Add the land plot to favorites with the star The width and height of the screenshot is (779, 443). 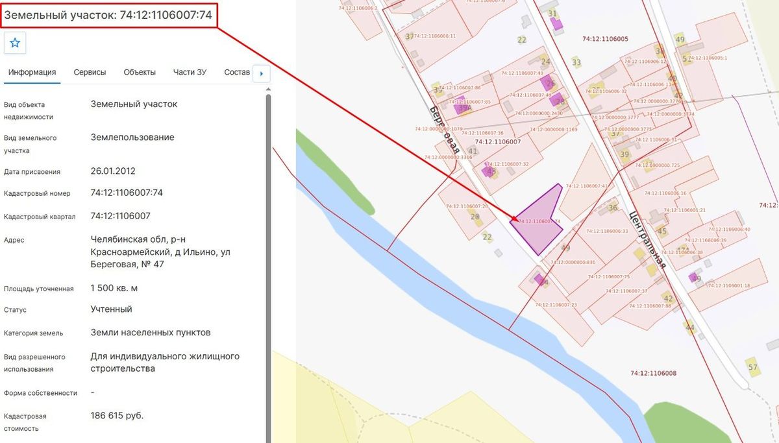[15, 43]
